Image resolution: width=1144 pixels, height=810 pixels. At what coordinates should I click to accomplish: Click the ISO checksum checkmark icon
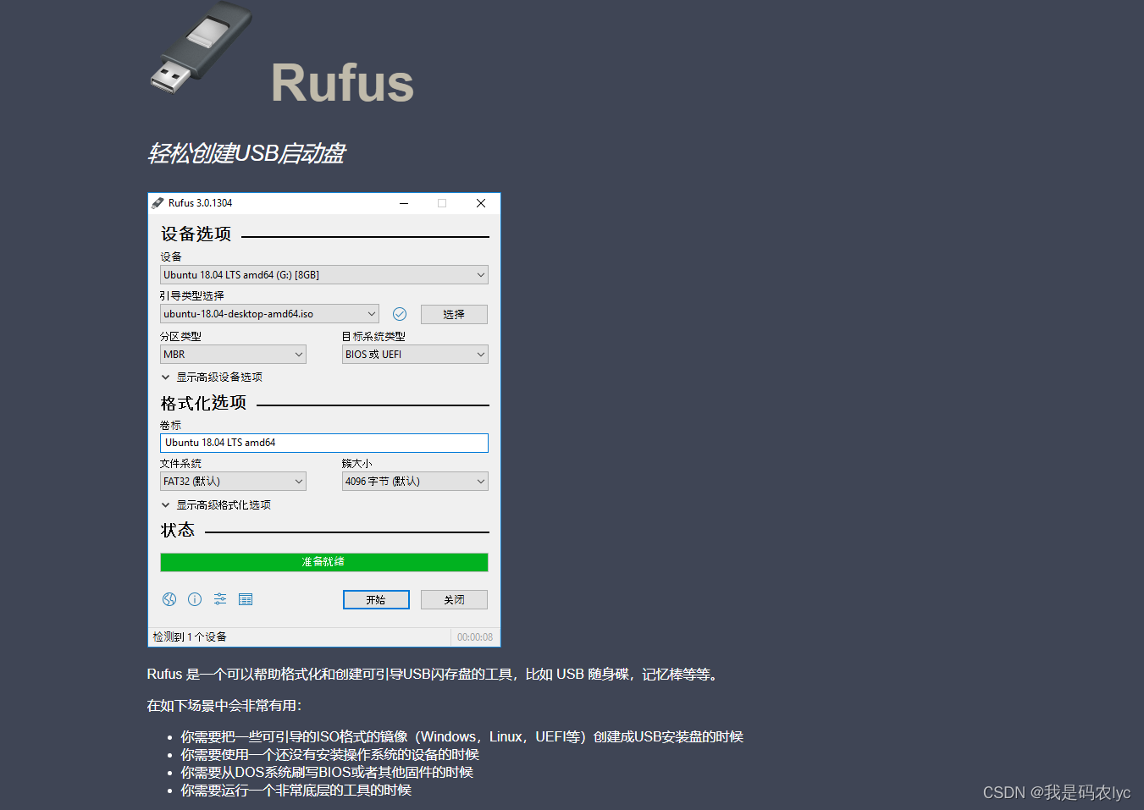pyautogui.click(x=400, y=314)
